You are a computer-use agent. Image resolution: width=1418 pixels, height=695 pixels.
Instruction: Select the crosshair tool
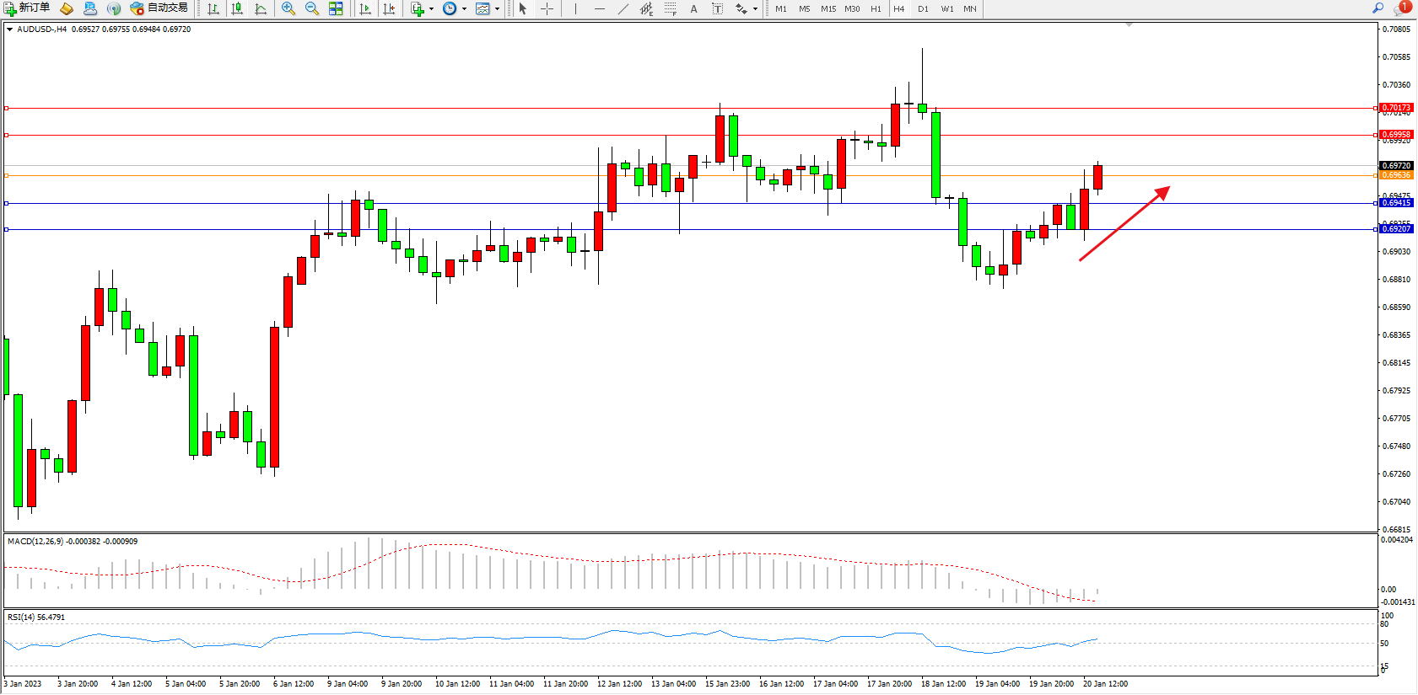(x=547, y=8)
